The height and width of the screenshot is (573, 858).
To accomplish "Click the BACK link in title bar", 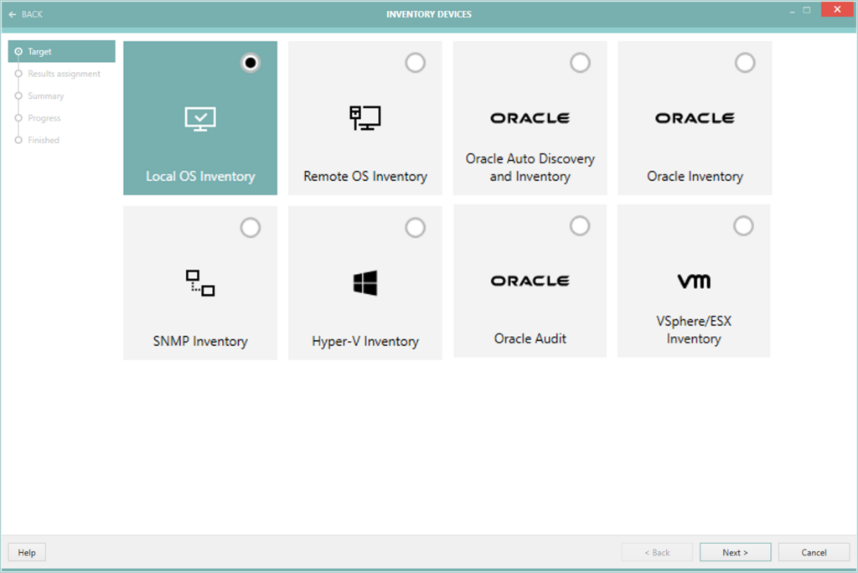I will pos(32,14).
